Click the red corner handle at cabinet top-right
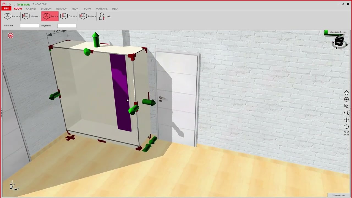The image size is (352, 198). point(132,57)
